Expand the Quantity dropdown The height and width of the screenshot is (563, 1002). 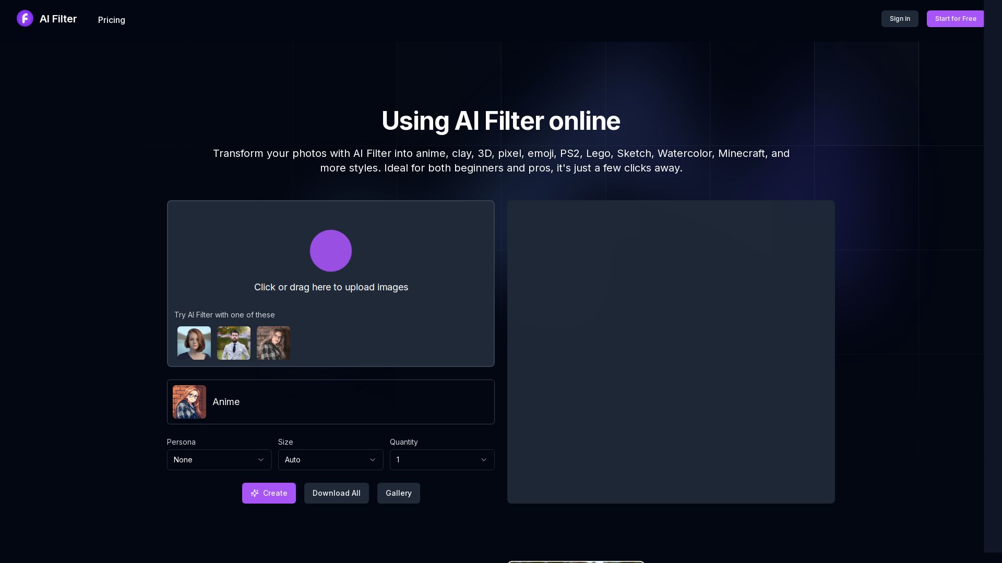[x=442, y=460]
